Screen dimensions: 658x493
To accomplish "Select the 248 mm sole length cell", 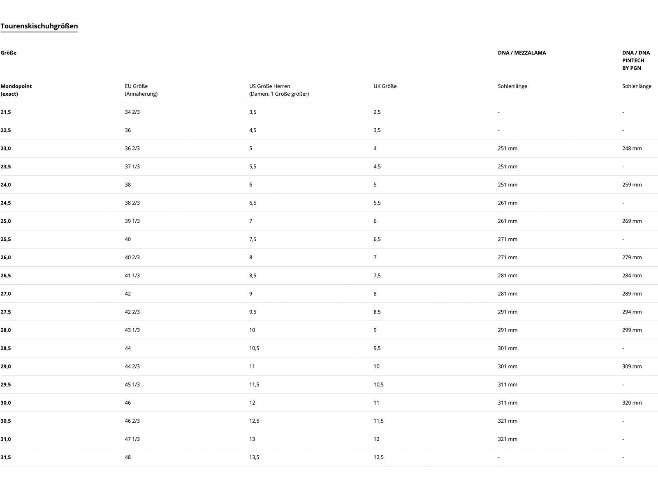I will click(x=632, y=148).
